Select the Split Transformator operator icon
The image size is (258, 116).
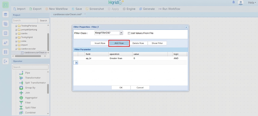click(21, 83)
